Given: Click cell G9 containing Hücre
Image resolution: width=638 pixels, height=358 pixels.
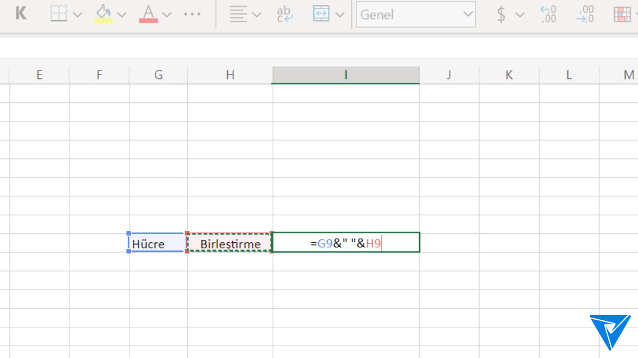Looking at the screenshot, I should point(157,243).
